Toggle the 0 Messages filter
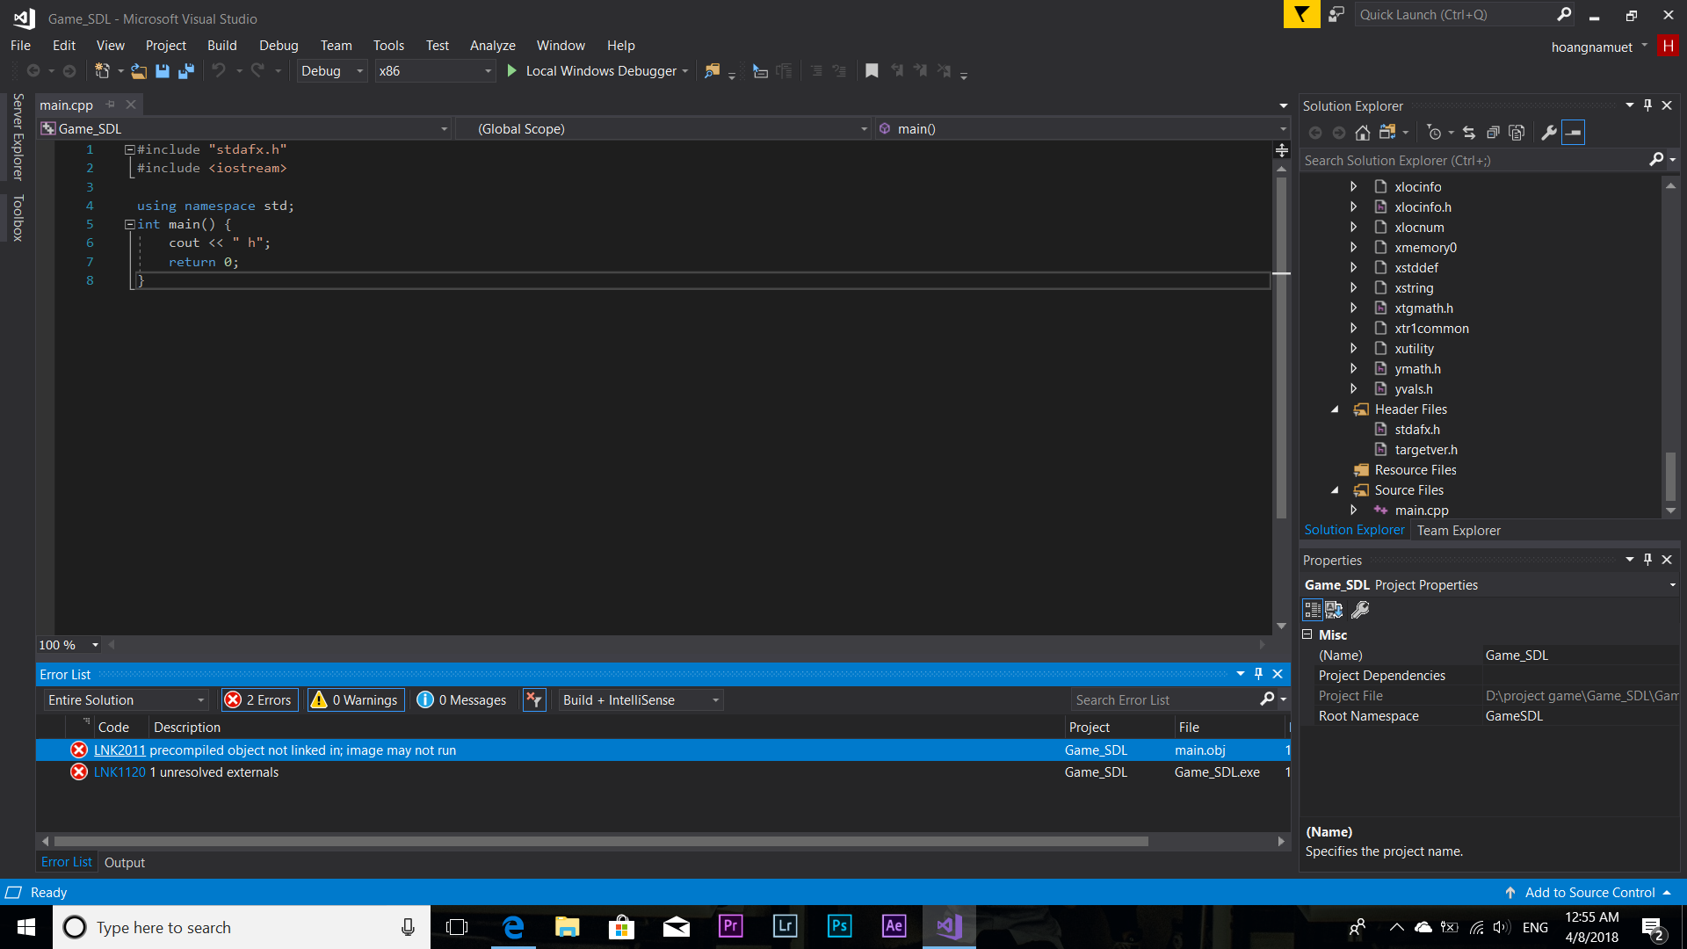This screenshot has height=949, width=1687. click(462, 700)
